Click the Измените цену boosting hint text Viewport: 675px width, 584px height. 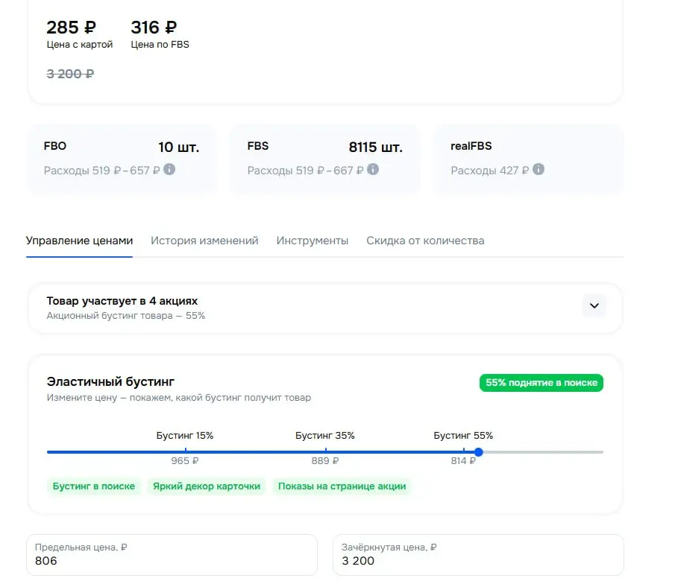tap(179, 398)
